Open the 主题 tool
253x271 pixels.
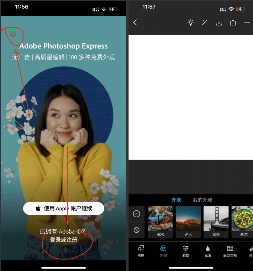pos(141,251)
